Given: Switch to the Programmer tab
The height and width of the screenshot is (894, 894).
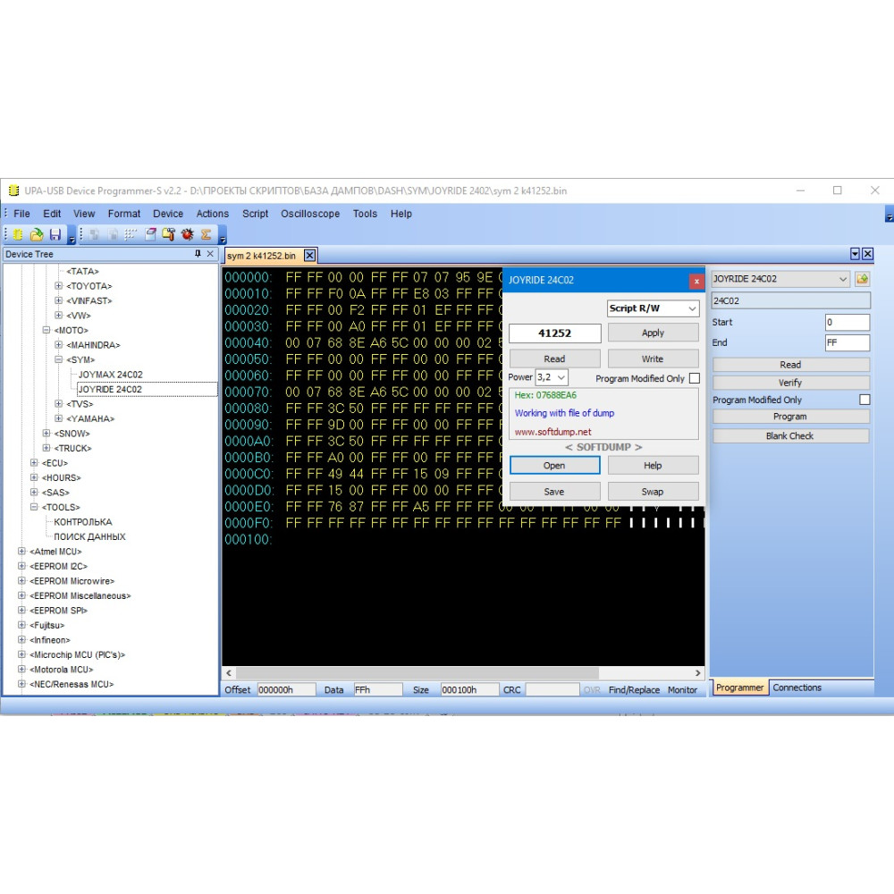Looking at the screenshot, I should coord(739,687).
